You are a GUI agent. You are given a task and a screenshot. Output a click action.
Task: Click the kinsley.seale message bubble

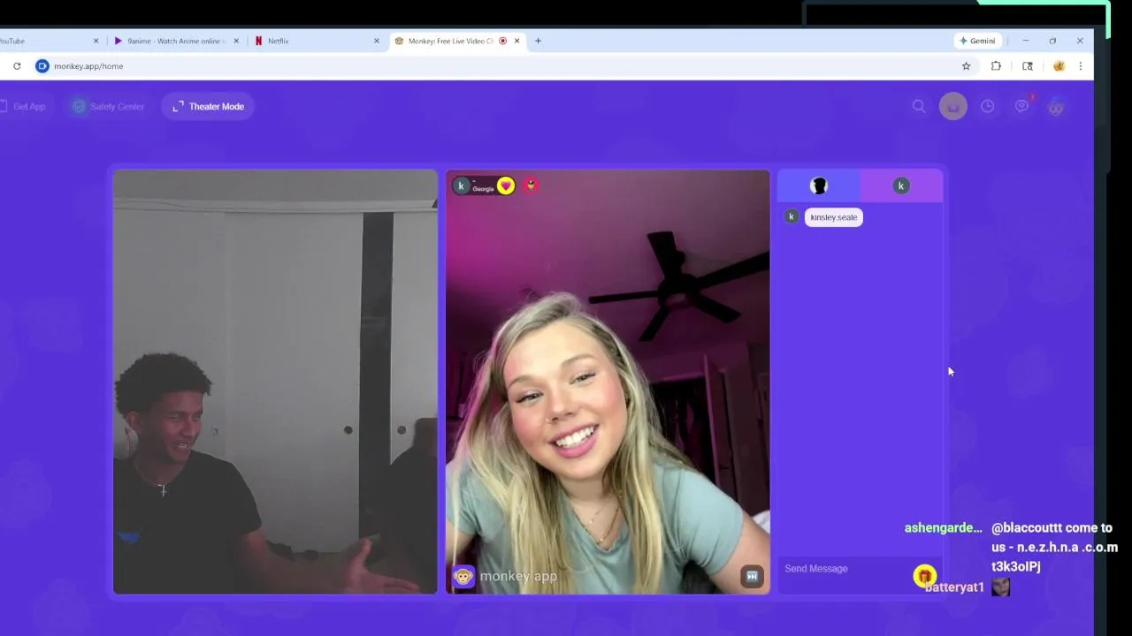pos(834,217)
